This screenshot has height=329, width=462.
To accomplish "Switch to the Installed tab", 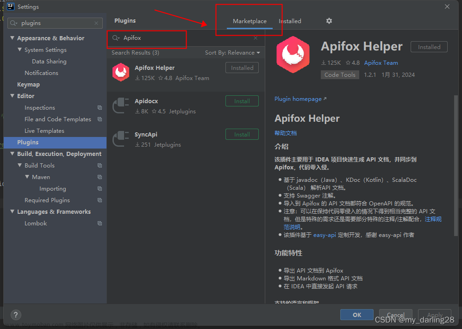I will (x=290, y=21).
